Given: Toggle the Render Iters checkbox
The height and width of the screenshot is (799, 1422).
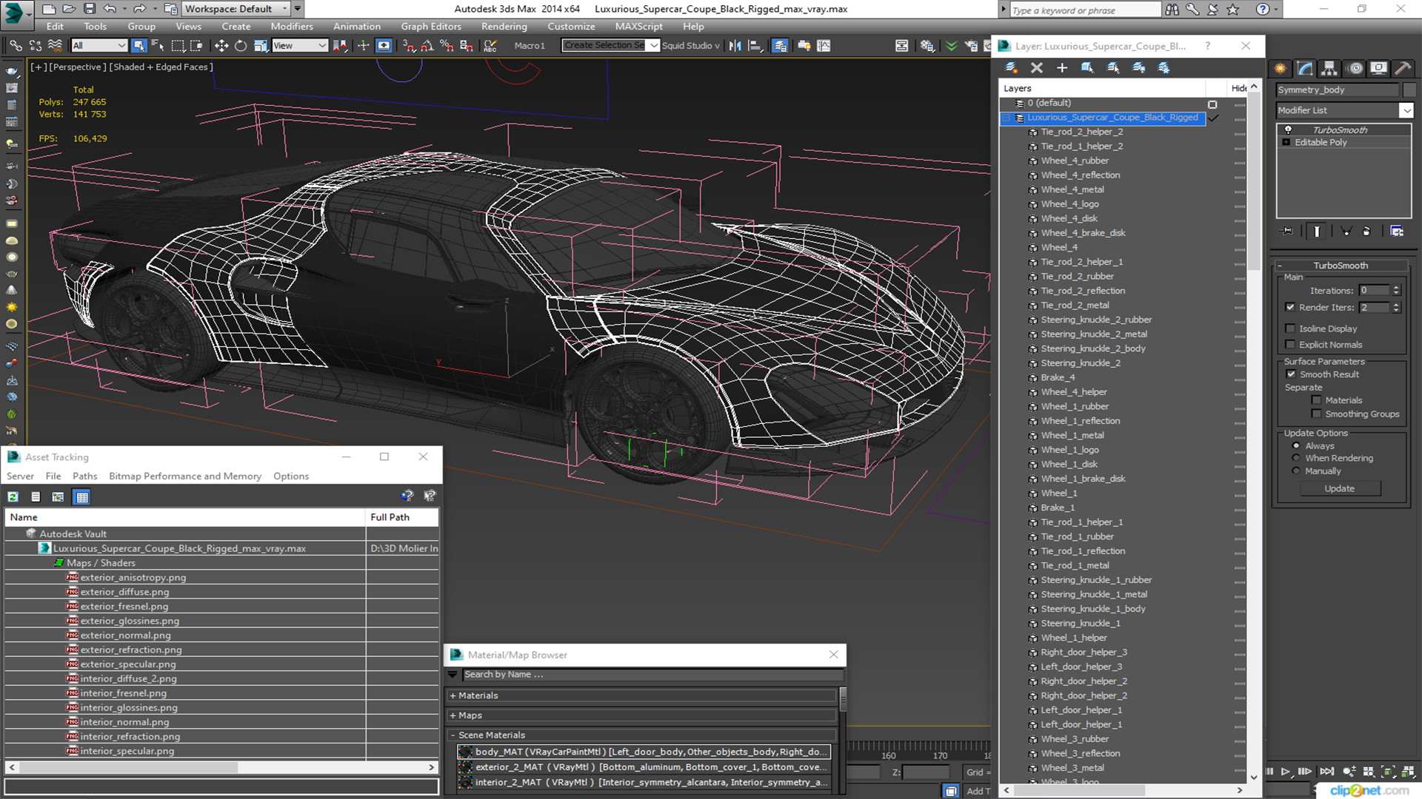Looking at the screenshot, I should tap(1290, 307).
